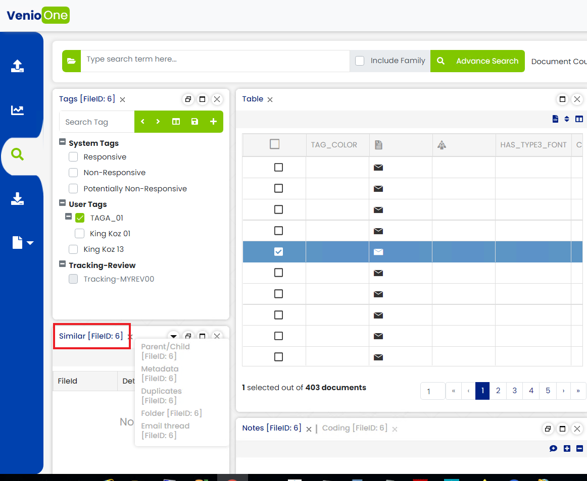
Task: Select Duplicates [FileID: 6] from the list
Action: [161, 396]
